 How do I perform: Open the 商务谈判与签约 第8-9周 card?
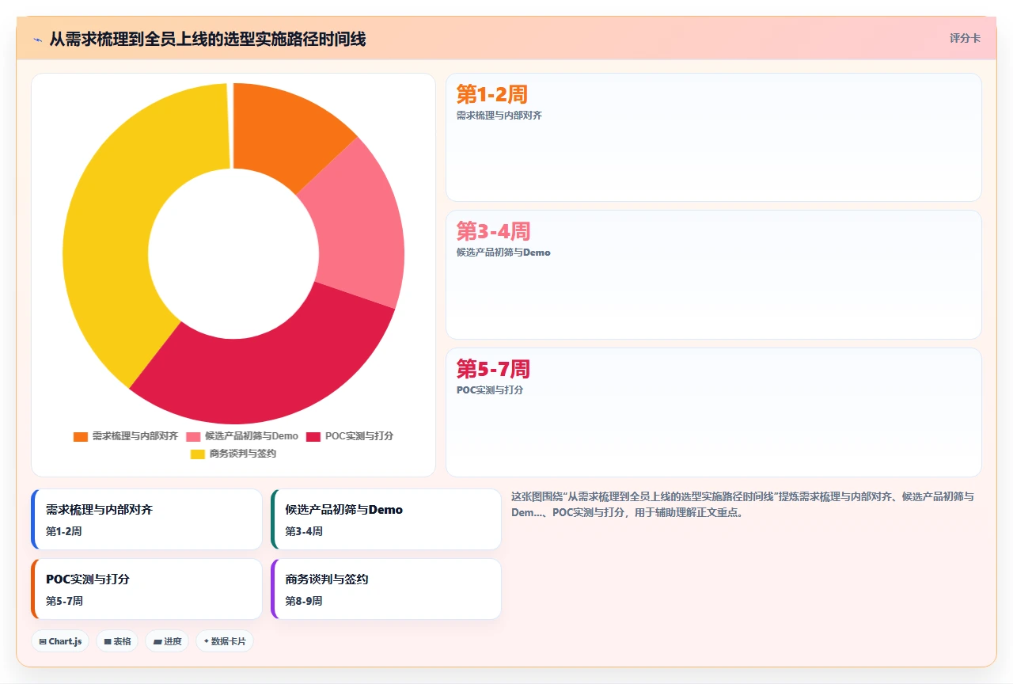click(x=386, y=589)
